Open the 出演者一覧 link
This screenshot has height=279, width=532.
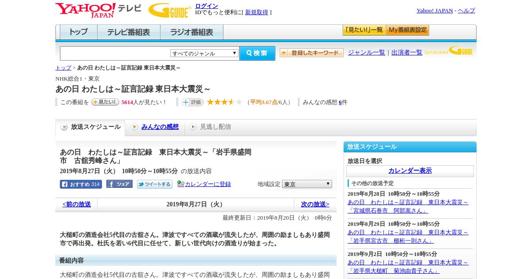tap(407, 53)
